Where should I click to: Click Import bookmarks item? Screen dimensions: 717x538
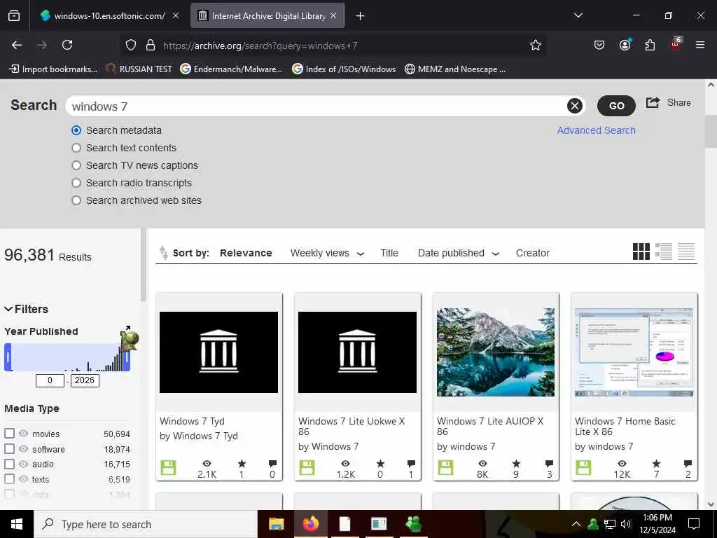53,69
